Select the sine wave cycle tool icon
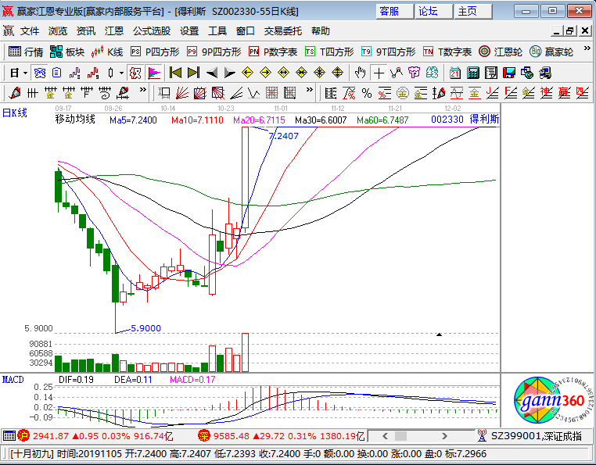 pos(457,93)
